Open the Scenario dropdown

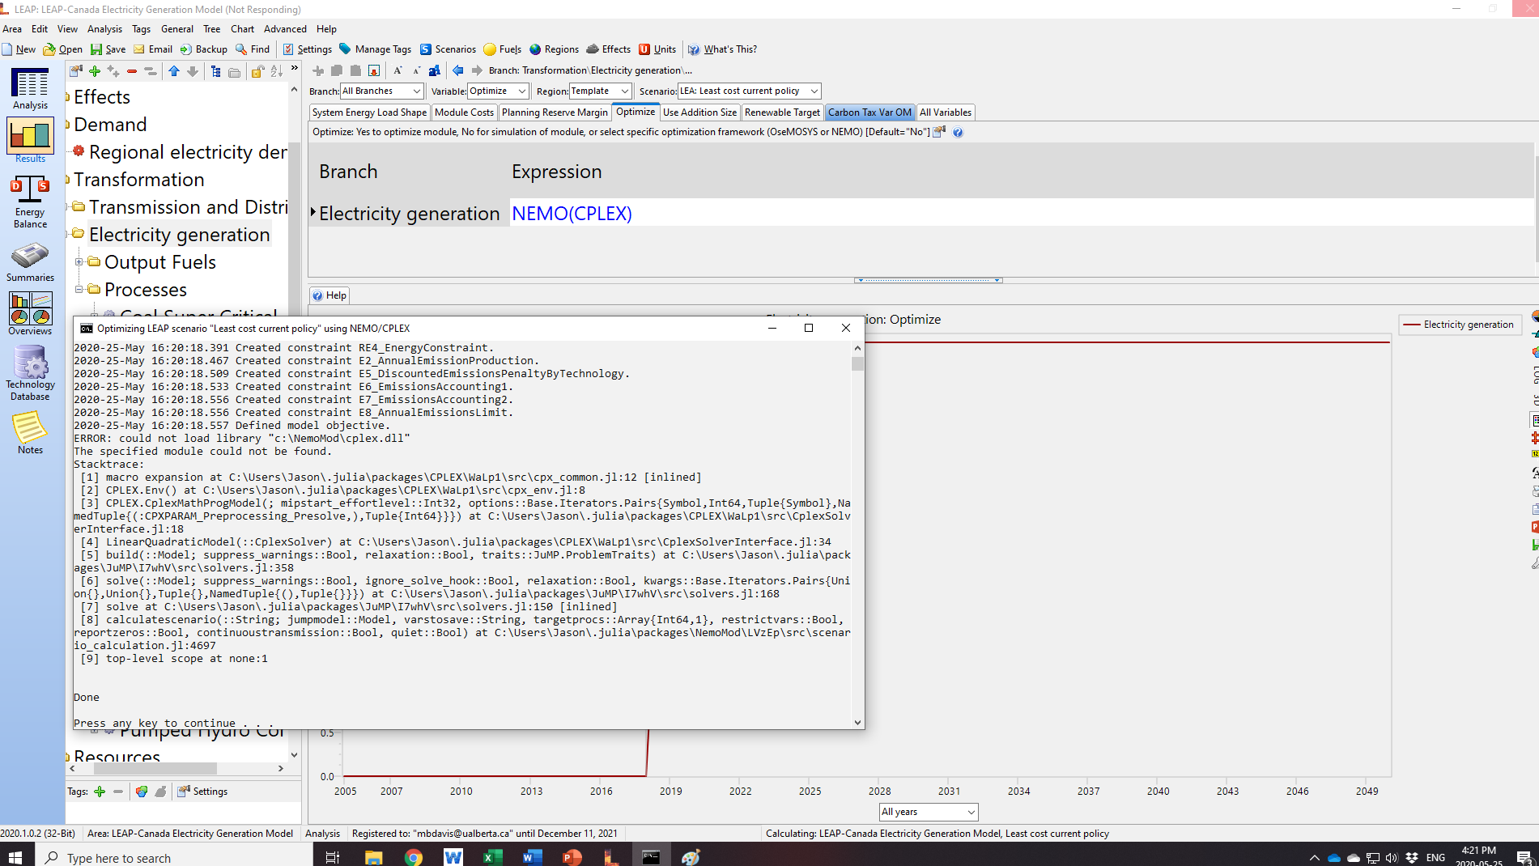point(749,91)
